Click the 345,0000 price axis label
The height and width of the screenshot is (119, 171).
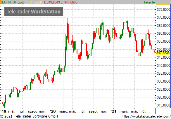[x=163, y=57]
